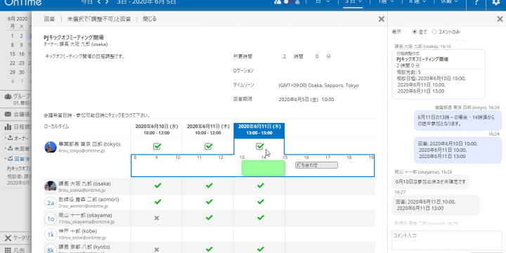Click the green proposed time block
The width and height of the screenshot is (506, 253).
(x=263, y=168)
